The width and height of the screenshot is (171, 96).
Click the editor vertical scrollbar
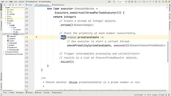coord(168,52)
